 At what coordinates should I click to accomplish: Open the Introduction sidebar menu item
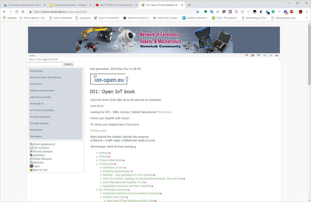tap(56, 71)
